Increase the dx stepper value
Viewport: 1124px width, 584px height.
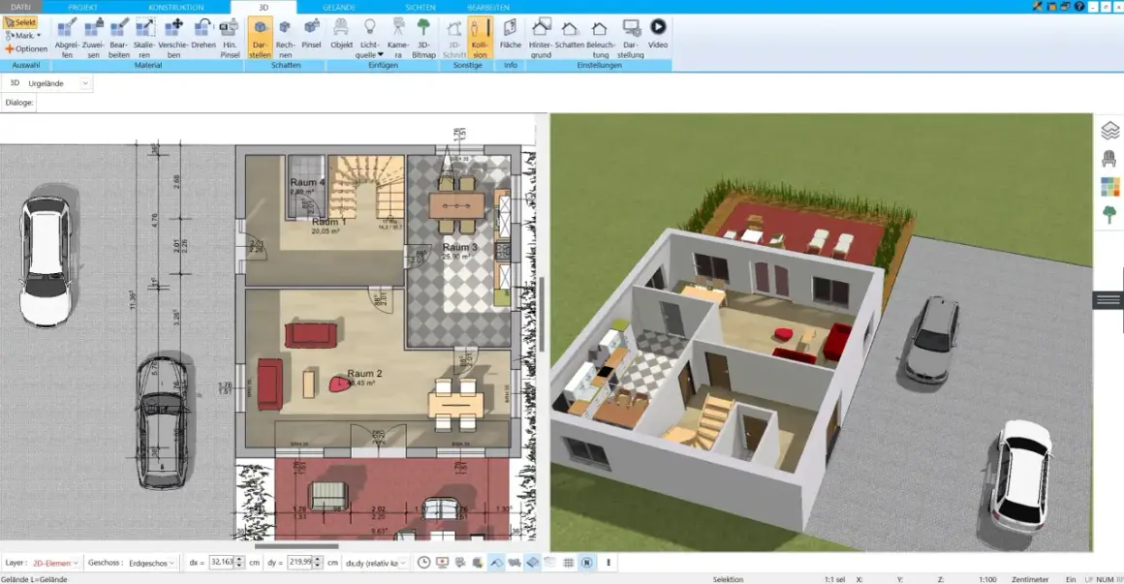(x=239, y=560)
